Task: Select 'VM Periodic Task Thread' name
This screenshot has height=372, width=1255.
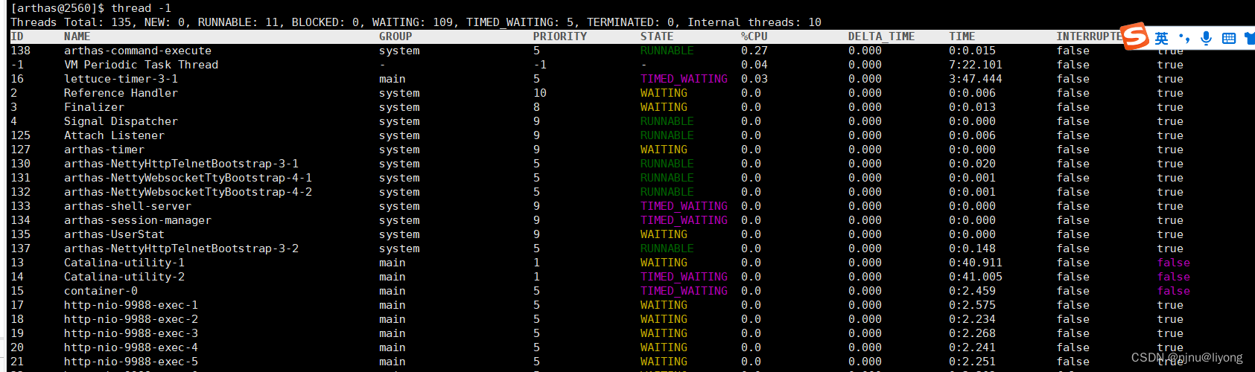Action: (142, 65)
